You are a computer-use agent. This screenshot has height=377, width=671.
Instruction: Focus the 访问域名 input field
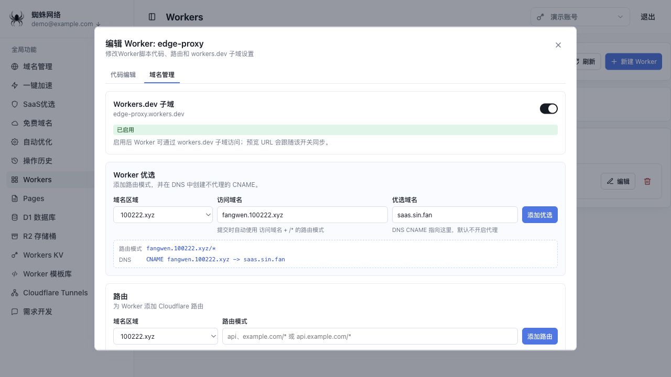pyautogui.click(x=302, y=215)
